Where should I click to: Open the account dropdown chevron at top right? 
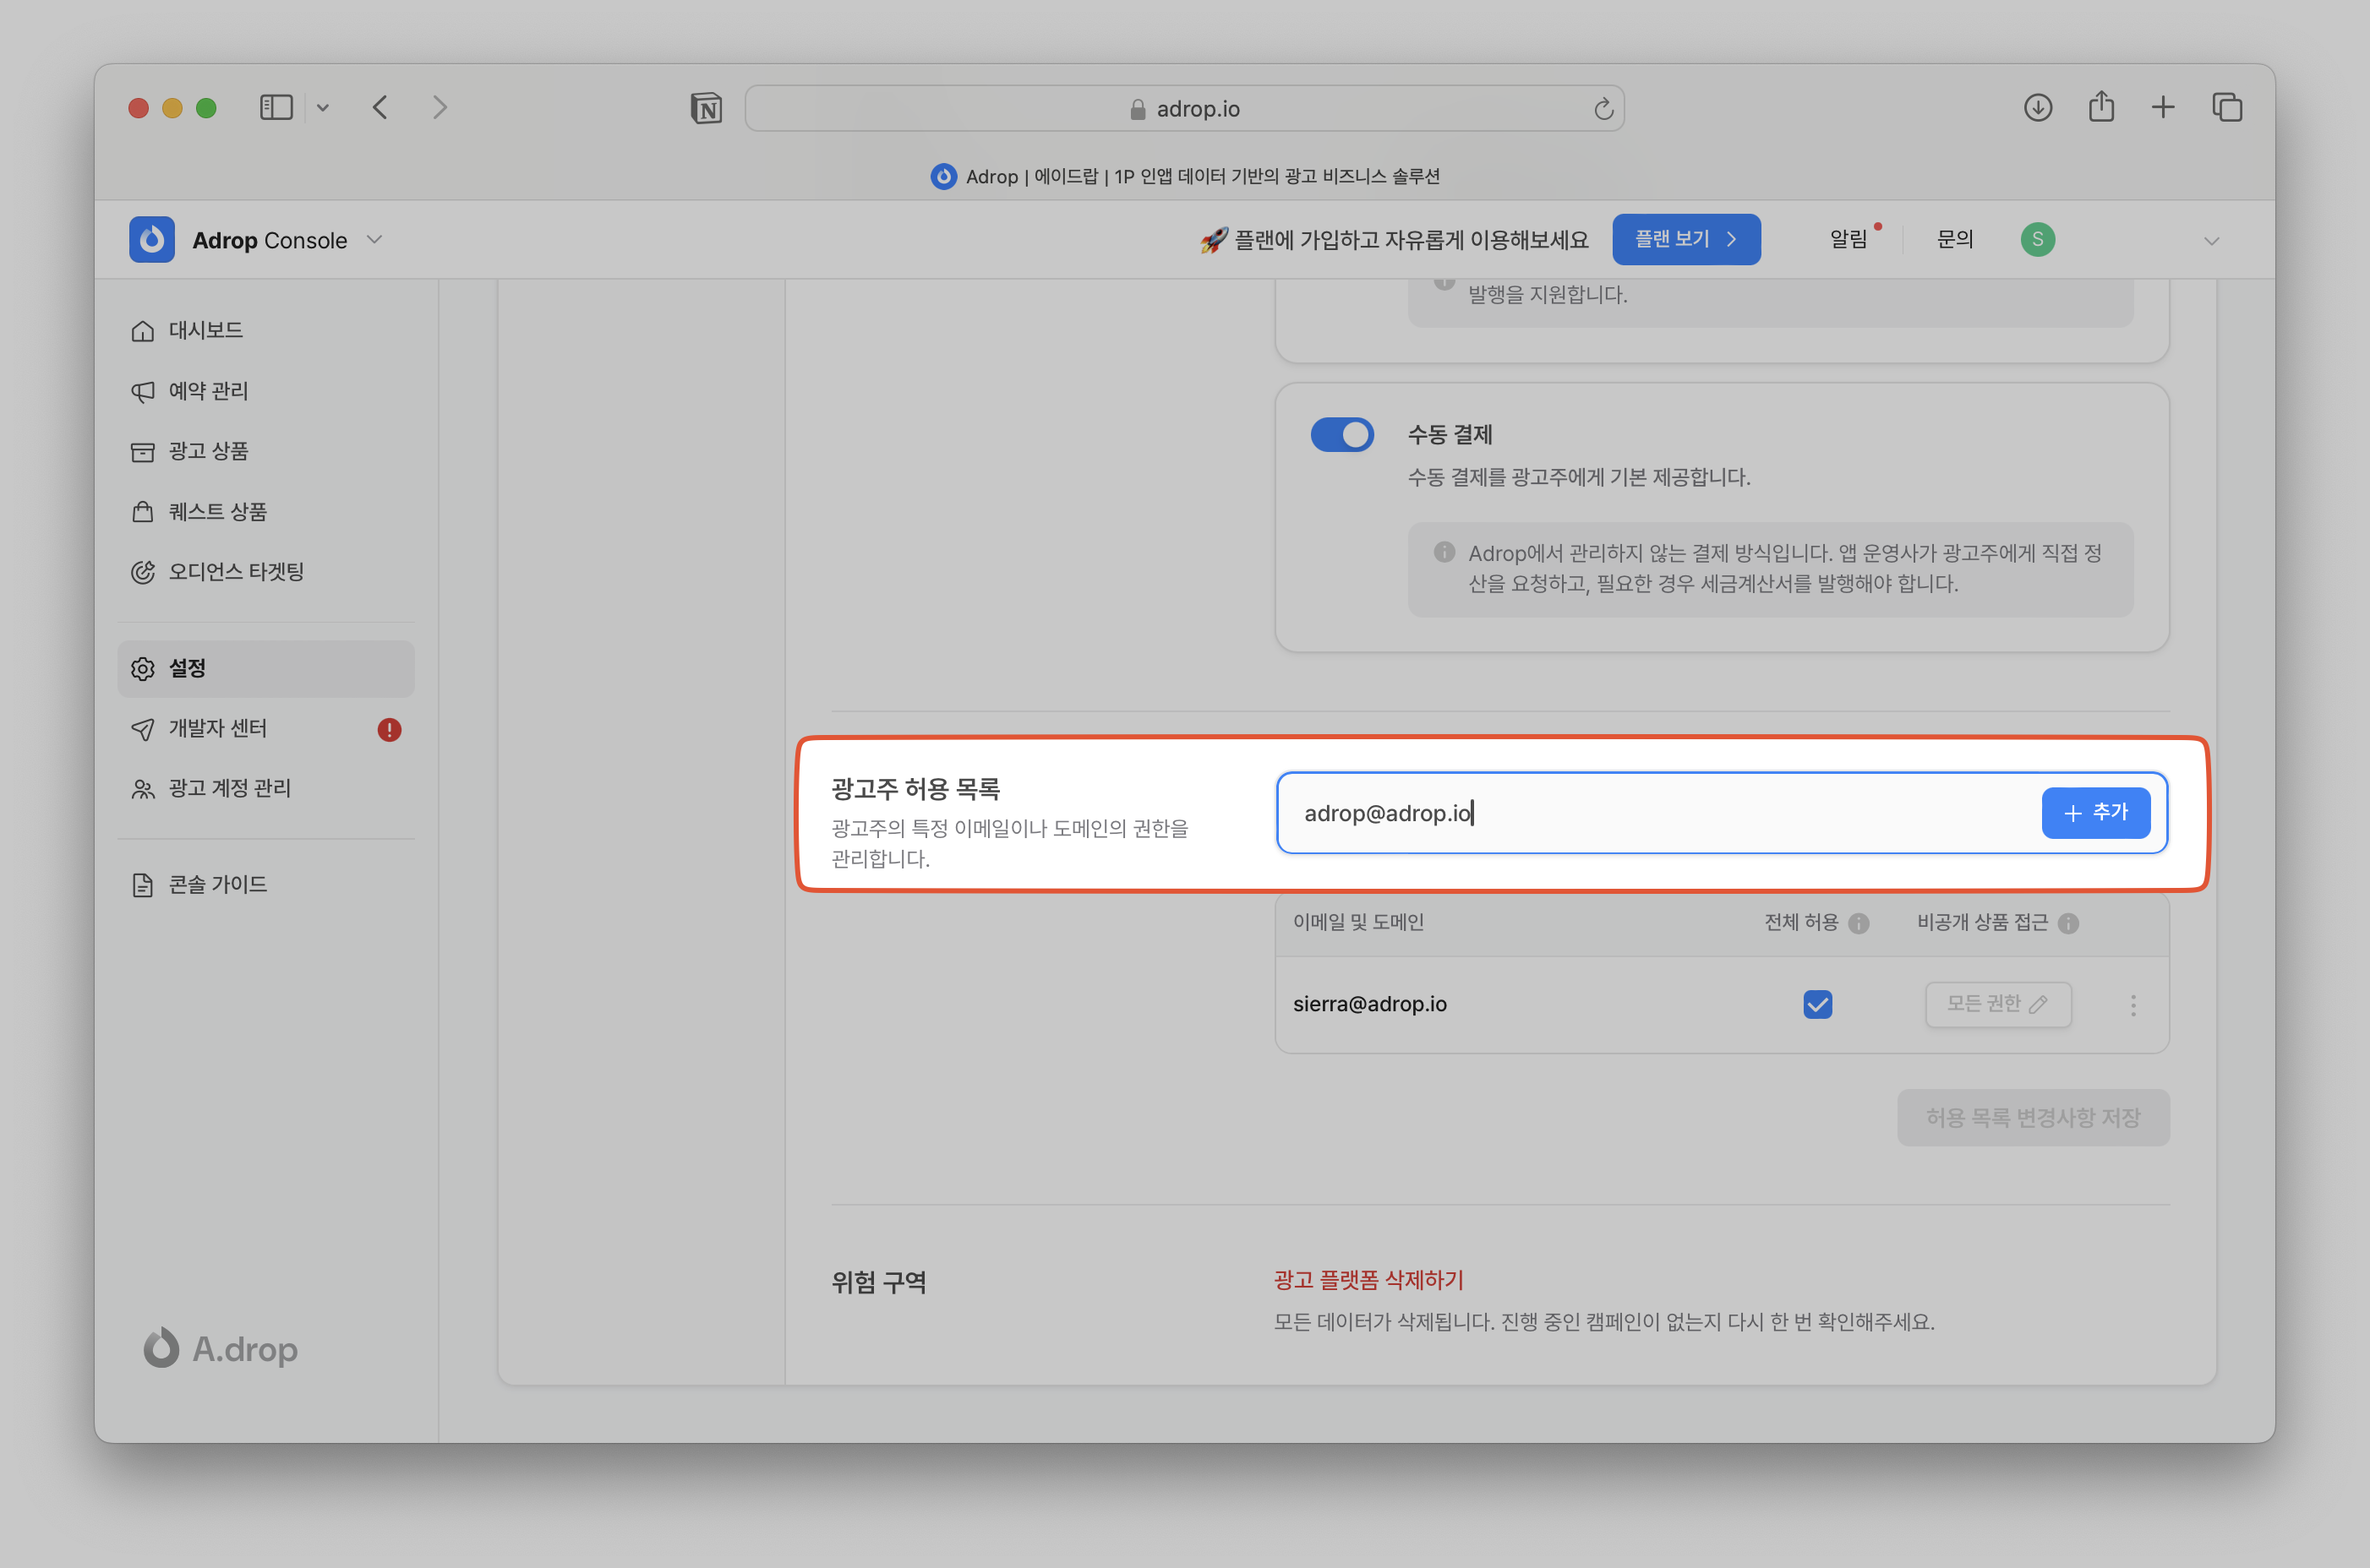tap(2211, 241)
